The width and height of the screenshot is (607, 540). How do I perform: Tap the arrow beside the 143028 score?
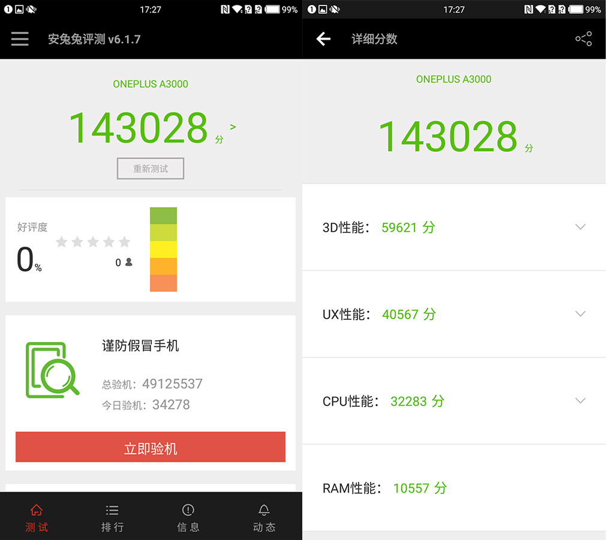[233, 127]
